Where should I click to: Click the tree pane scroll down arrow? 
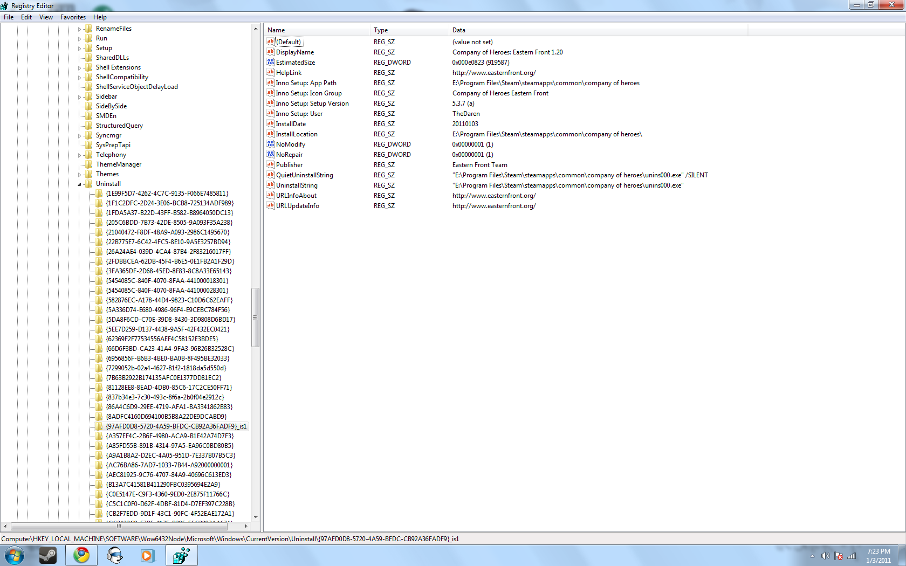(256, 517)
